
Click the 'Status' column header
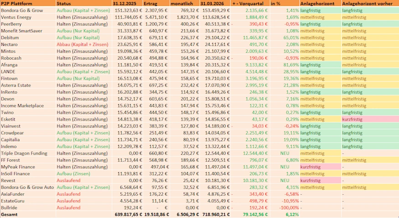[84, 3]
